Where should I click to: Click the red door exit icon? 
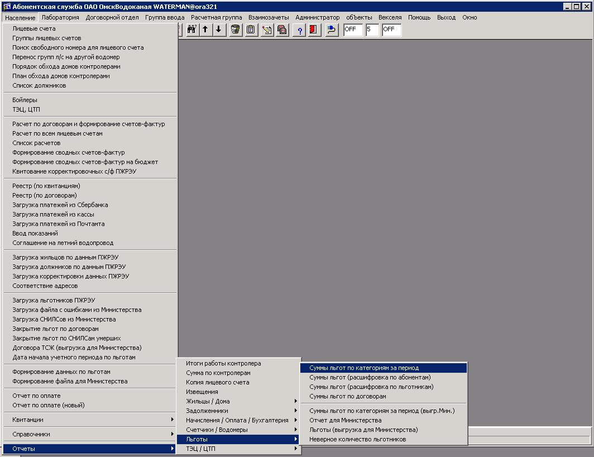pos(314,30)
